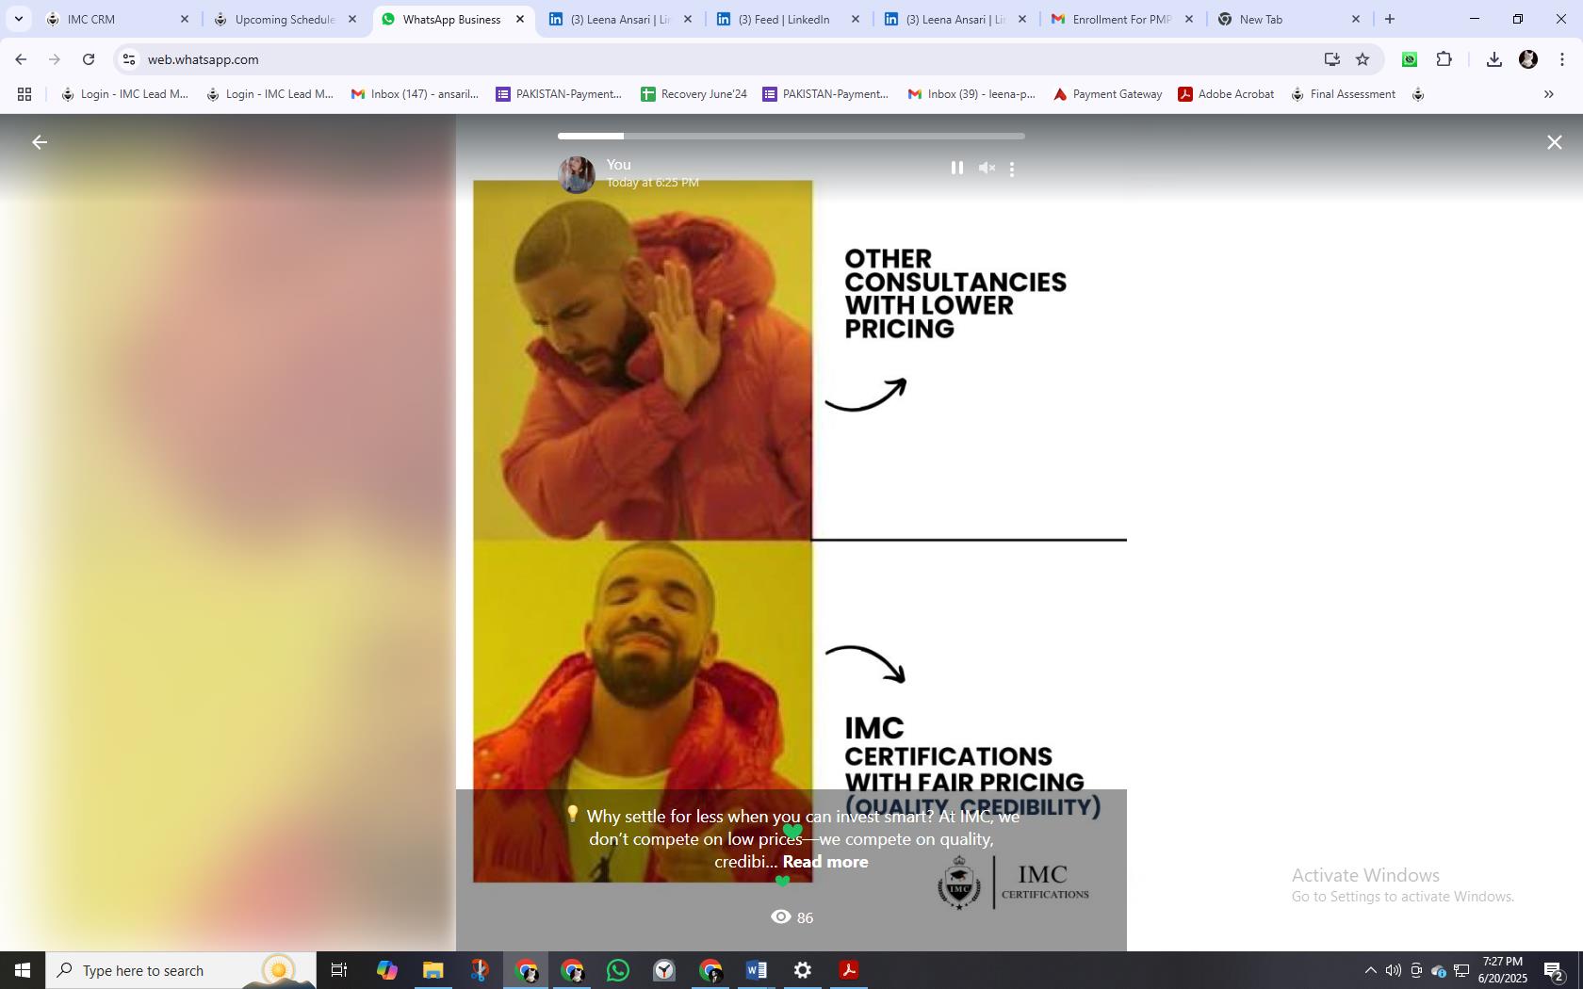Click Read more on status caption
Image resolution: width=1583 pixels, height=989 pixels.
coord(825,862)
